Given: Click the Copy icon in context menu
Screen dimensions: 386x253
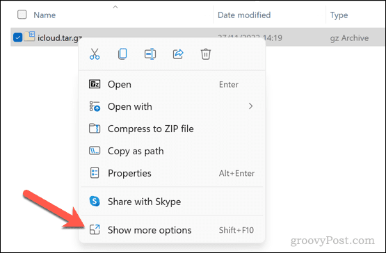Looking at the screenshot, I should [x=122, y=54].
